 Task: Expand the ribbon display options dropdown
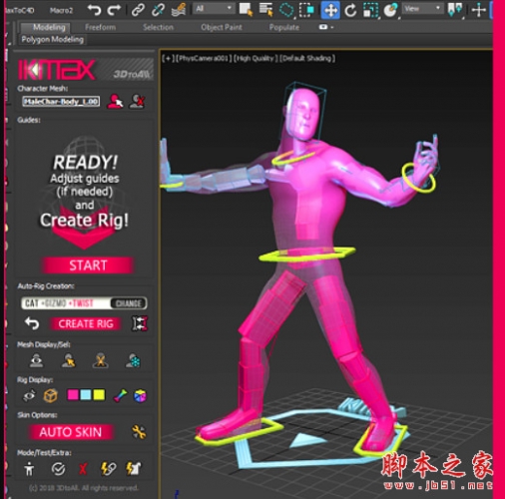coord(326,27)
